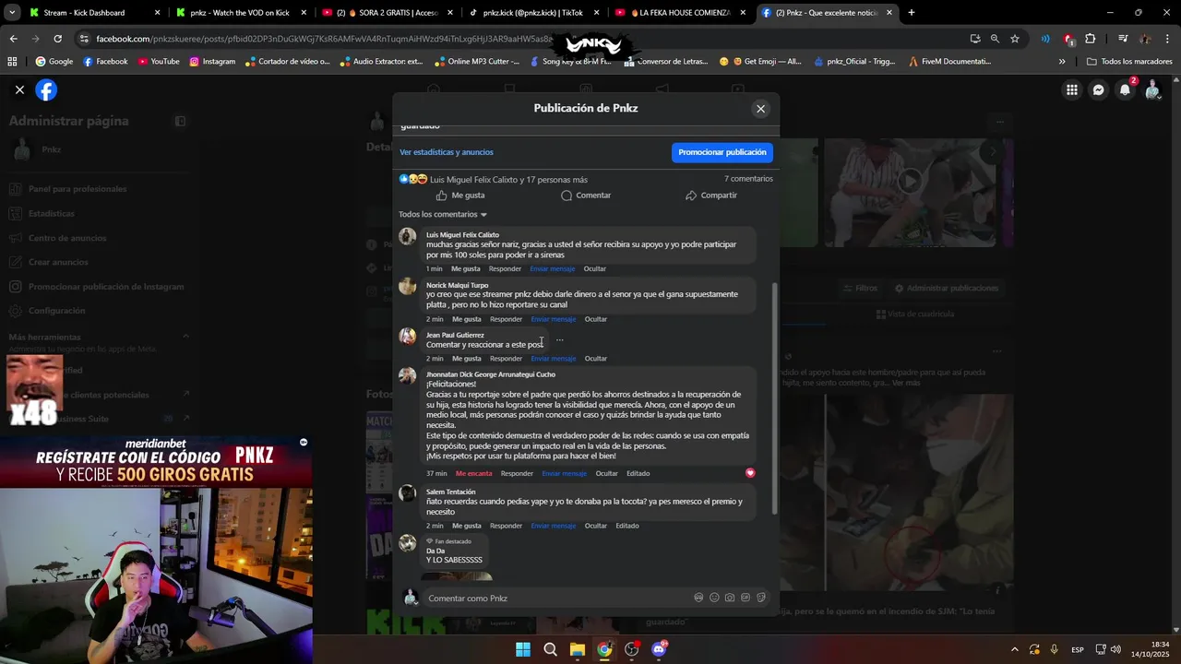
Task: Expand hidden bookmarks chevron
Action: click(1062, 62)
